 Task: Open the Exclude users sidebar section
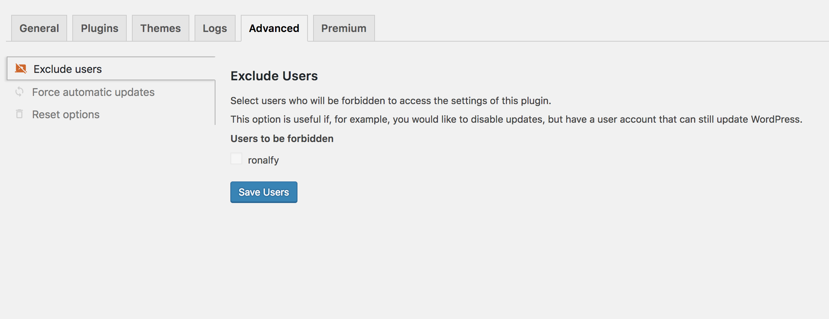(111, 69)
